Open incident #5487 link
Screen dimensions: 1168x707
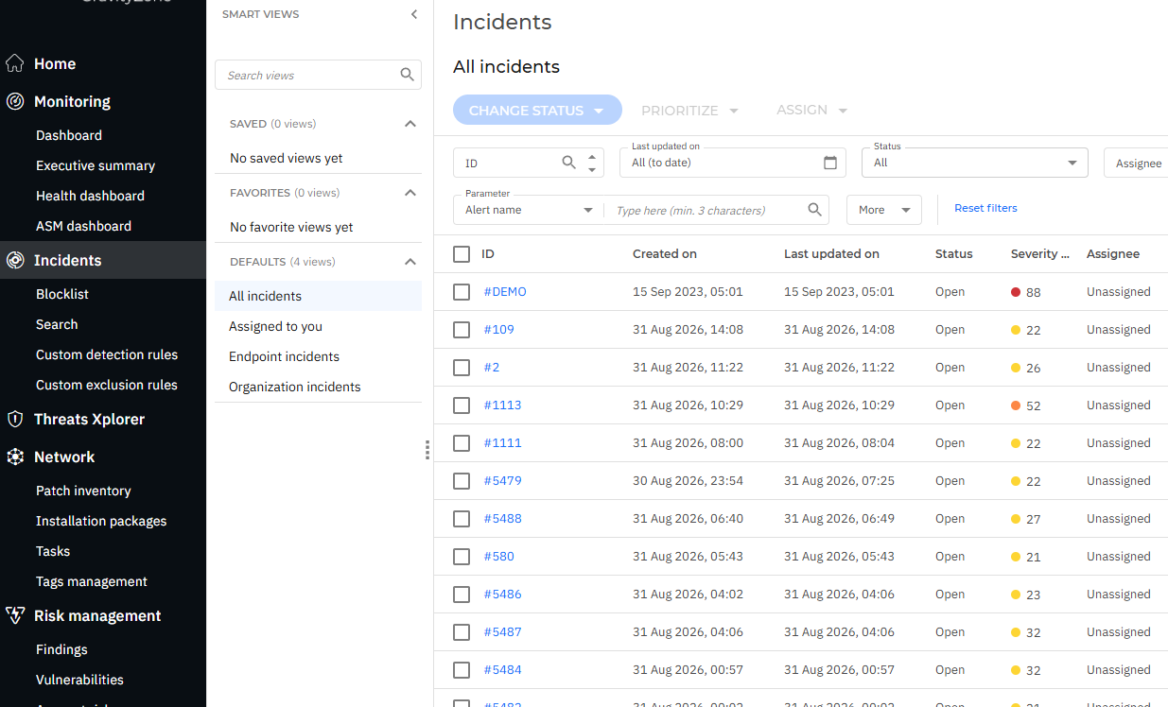pyautogui.click(x=502, y=632)
